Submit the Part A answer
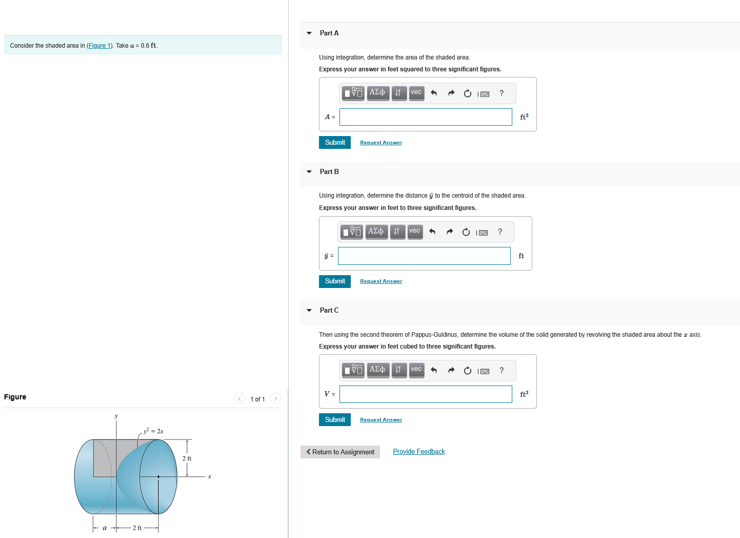The height and width of the screenshot is (538, 740). [x=334, y=142]
